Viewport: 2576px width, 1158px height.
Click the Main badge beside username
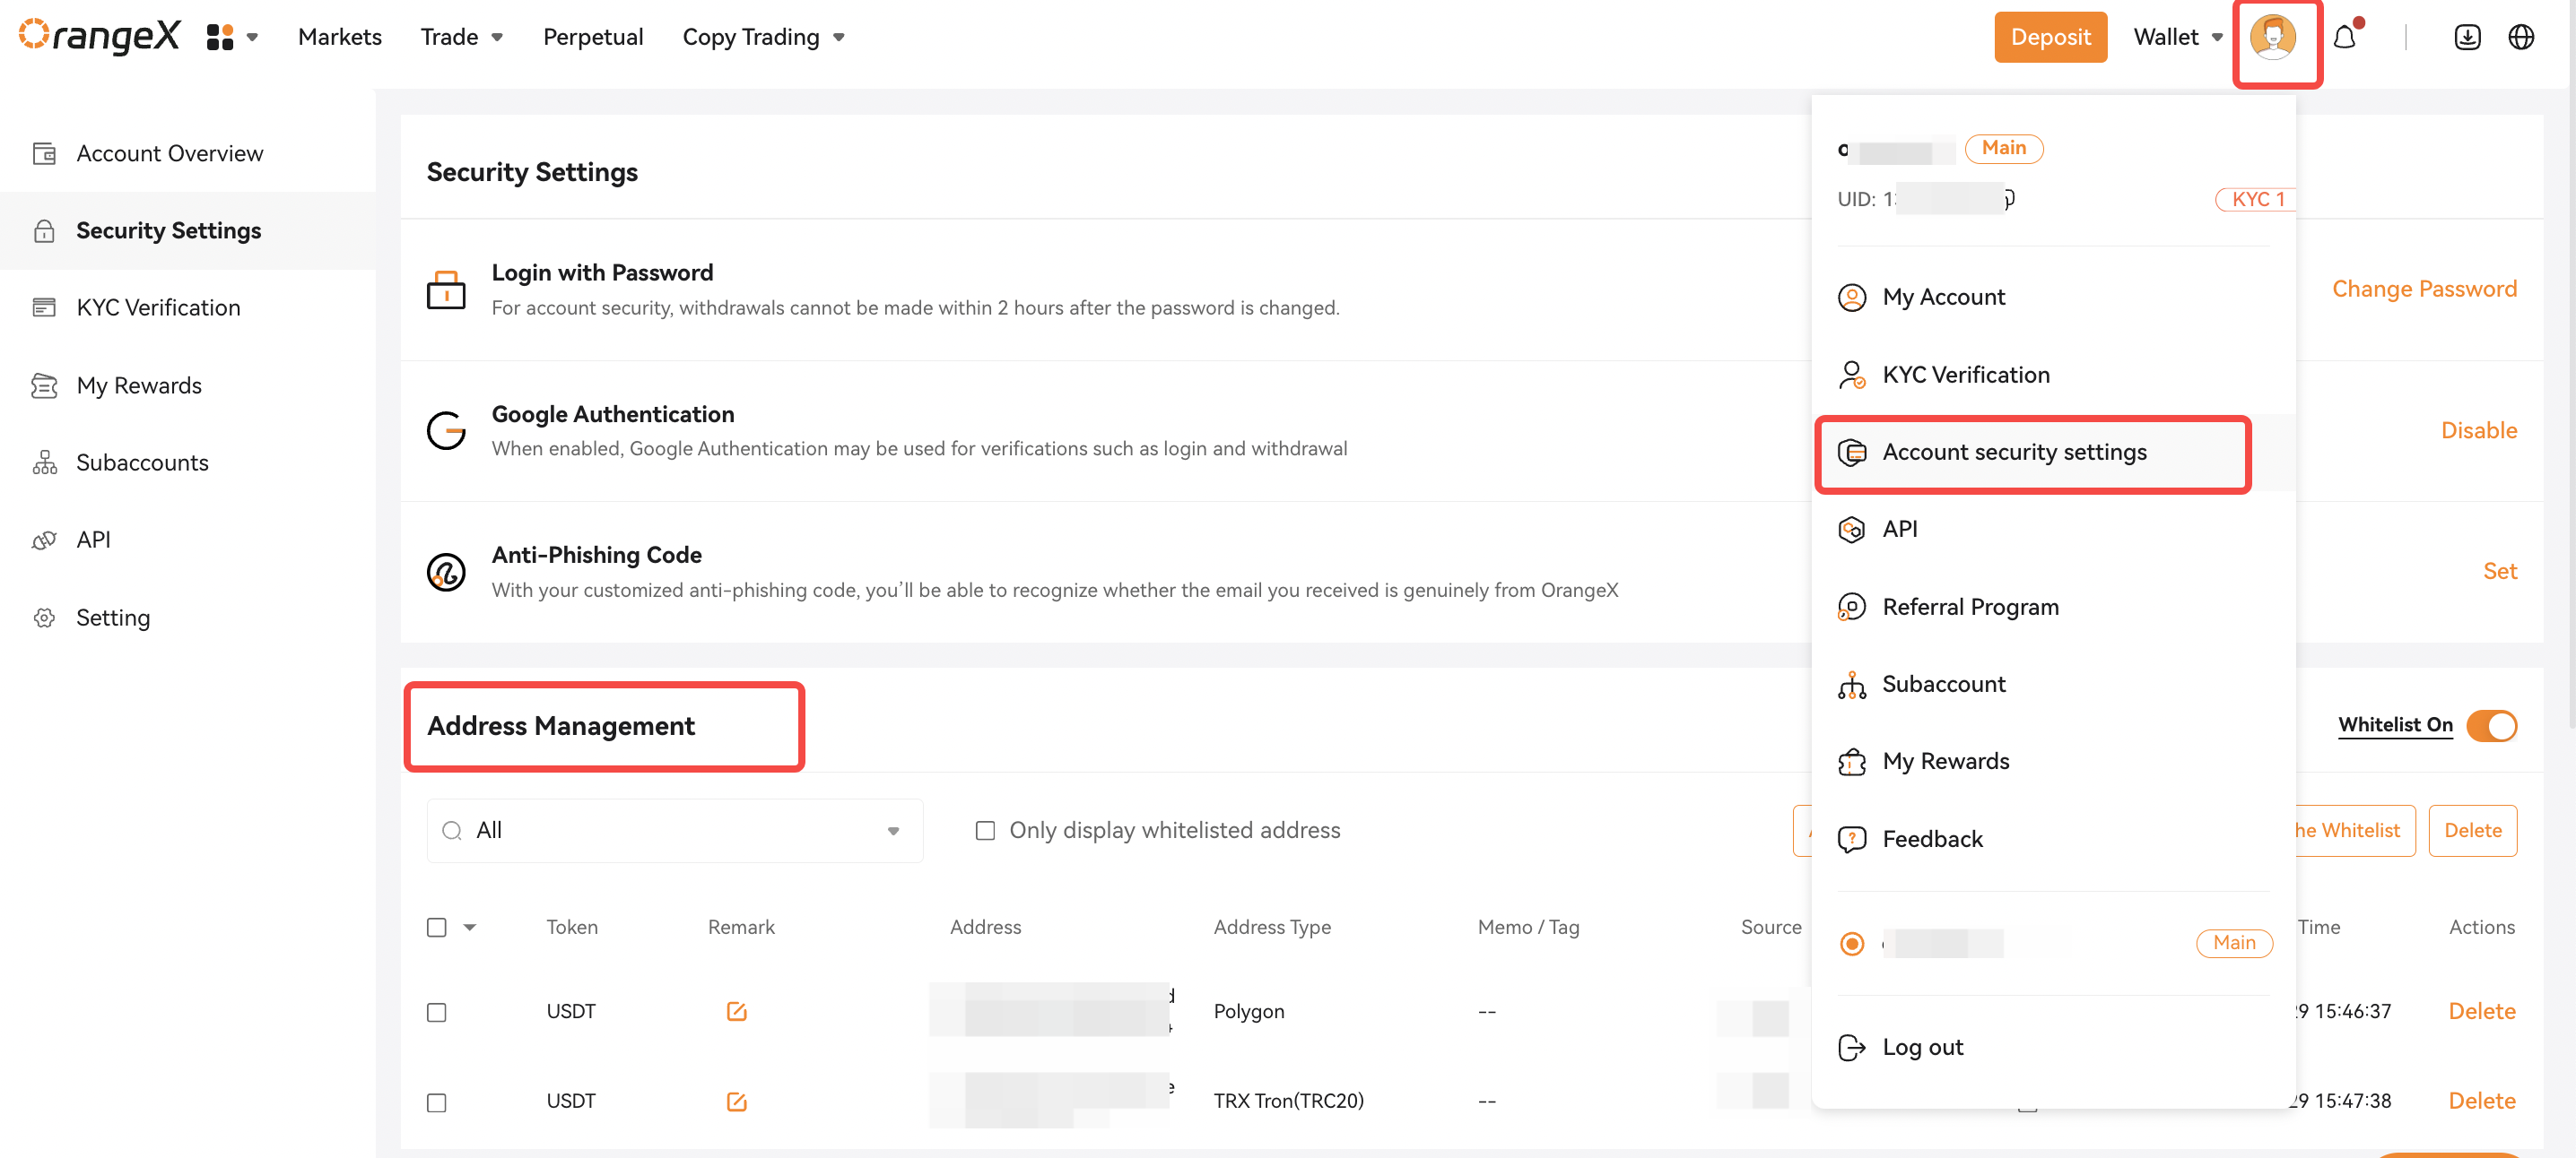(x=2003, y=148)
